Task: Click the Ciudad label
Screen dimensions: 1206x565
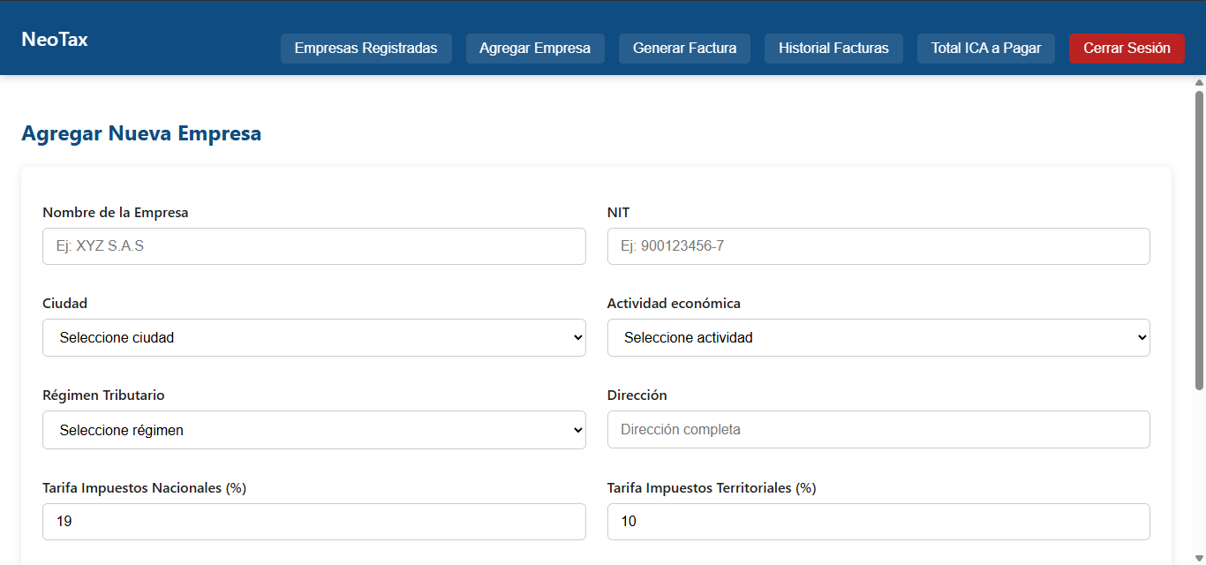Action: [x=65, y=304]
